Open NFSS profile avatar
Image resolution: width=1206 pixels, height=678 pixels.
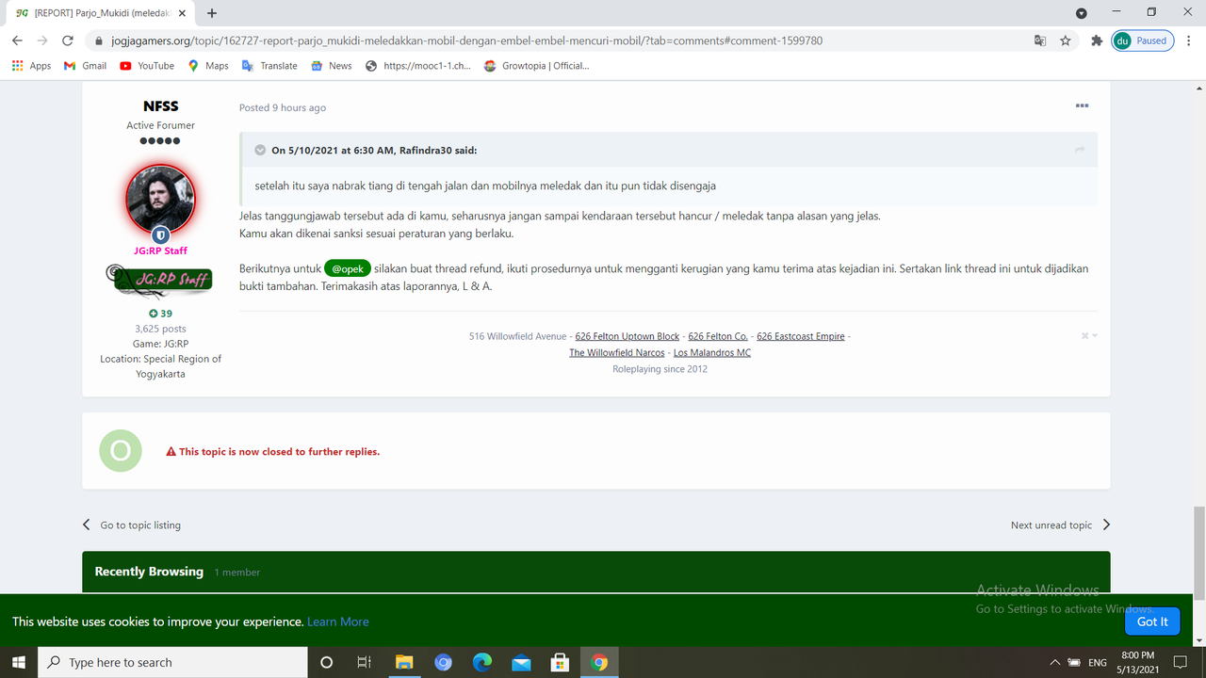[160, 201]
